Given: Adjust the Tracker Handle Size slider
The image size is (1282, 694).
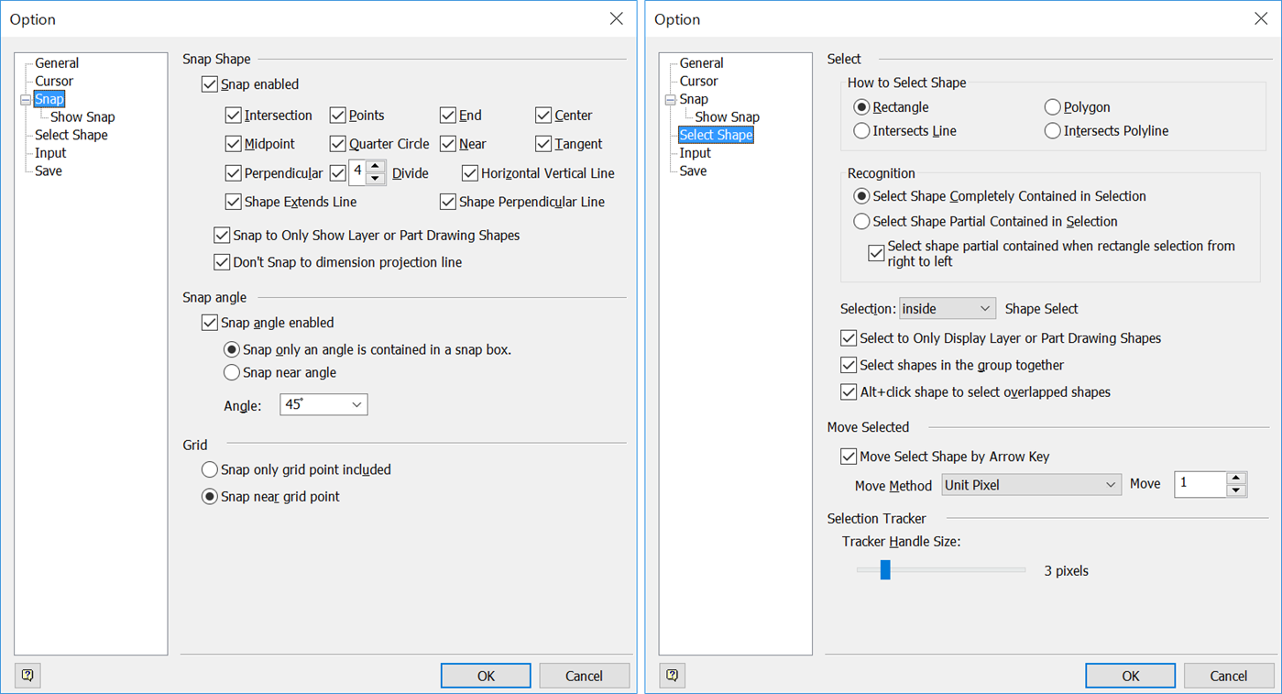Looking at the screenshot, I should point(884,569).
